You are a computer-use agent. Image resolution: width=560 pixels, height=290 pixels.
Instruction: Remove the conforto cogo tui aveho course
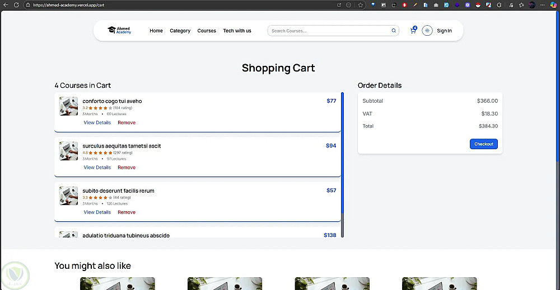pos(127,122)
